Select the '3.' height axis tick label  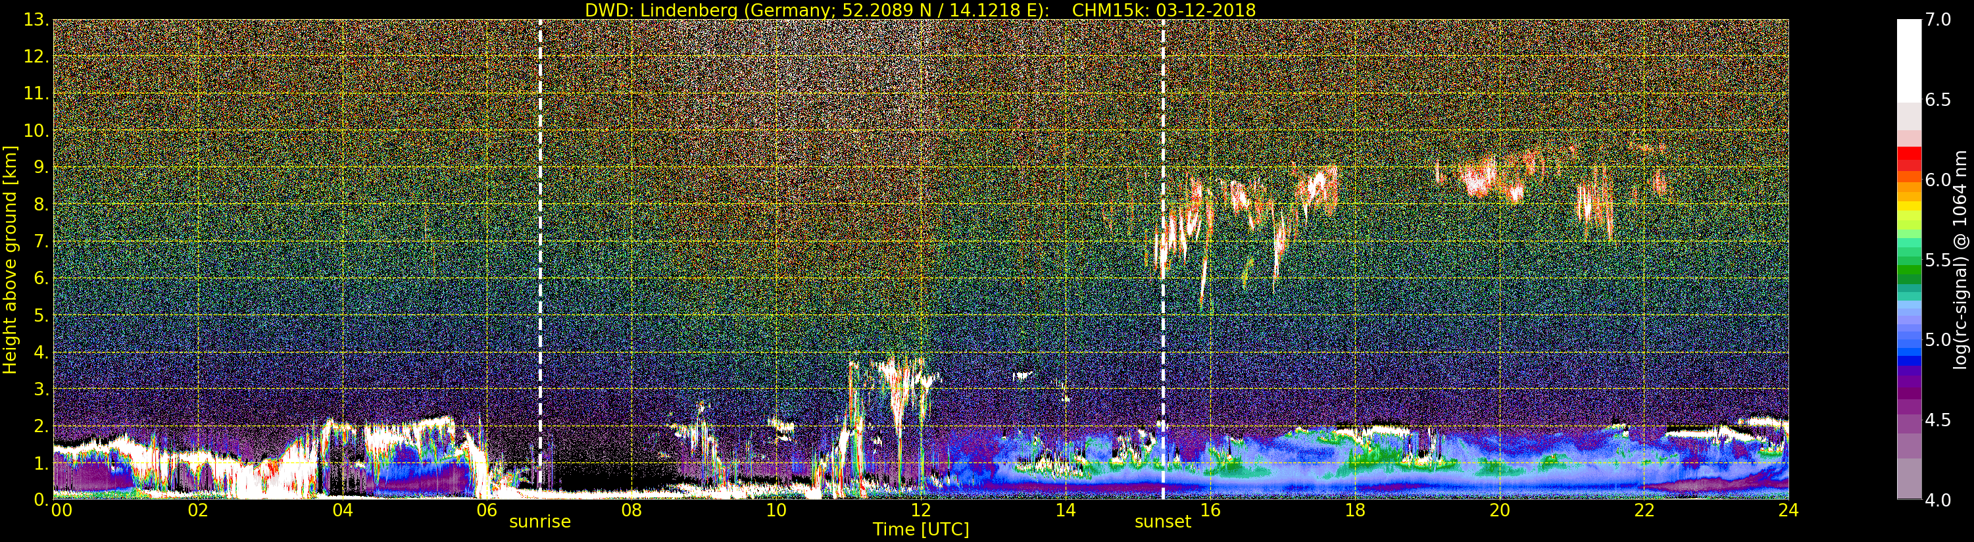pos(41,389)
